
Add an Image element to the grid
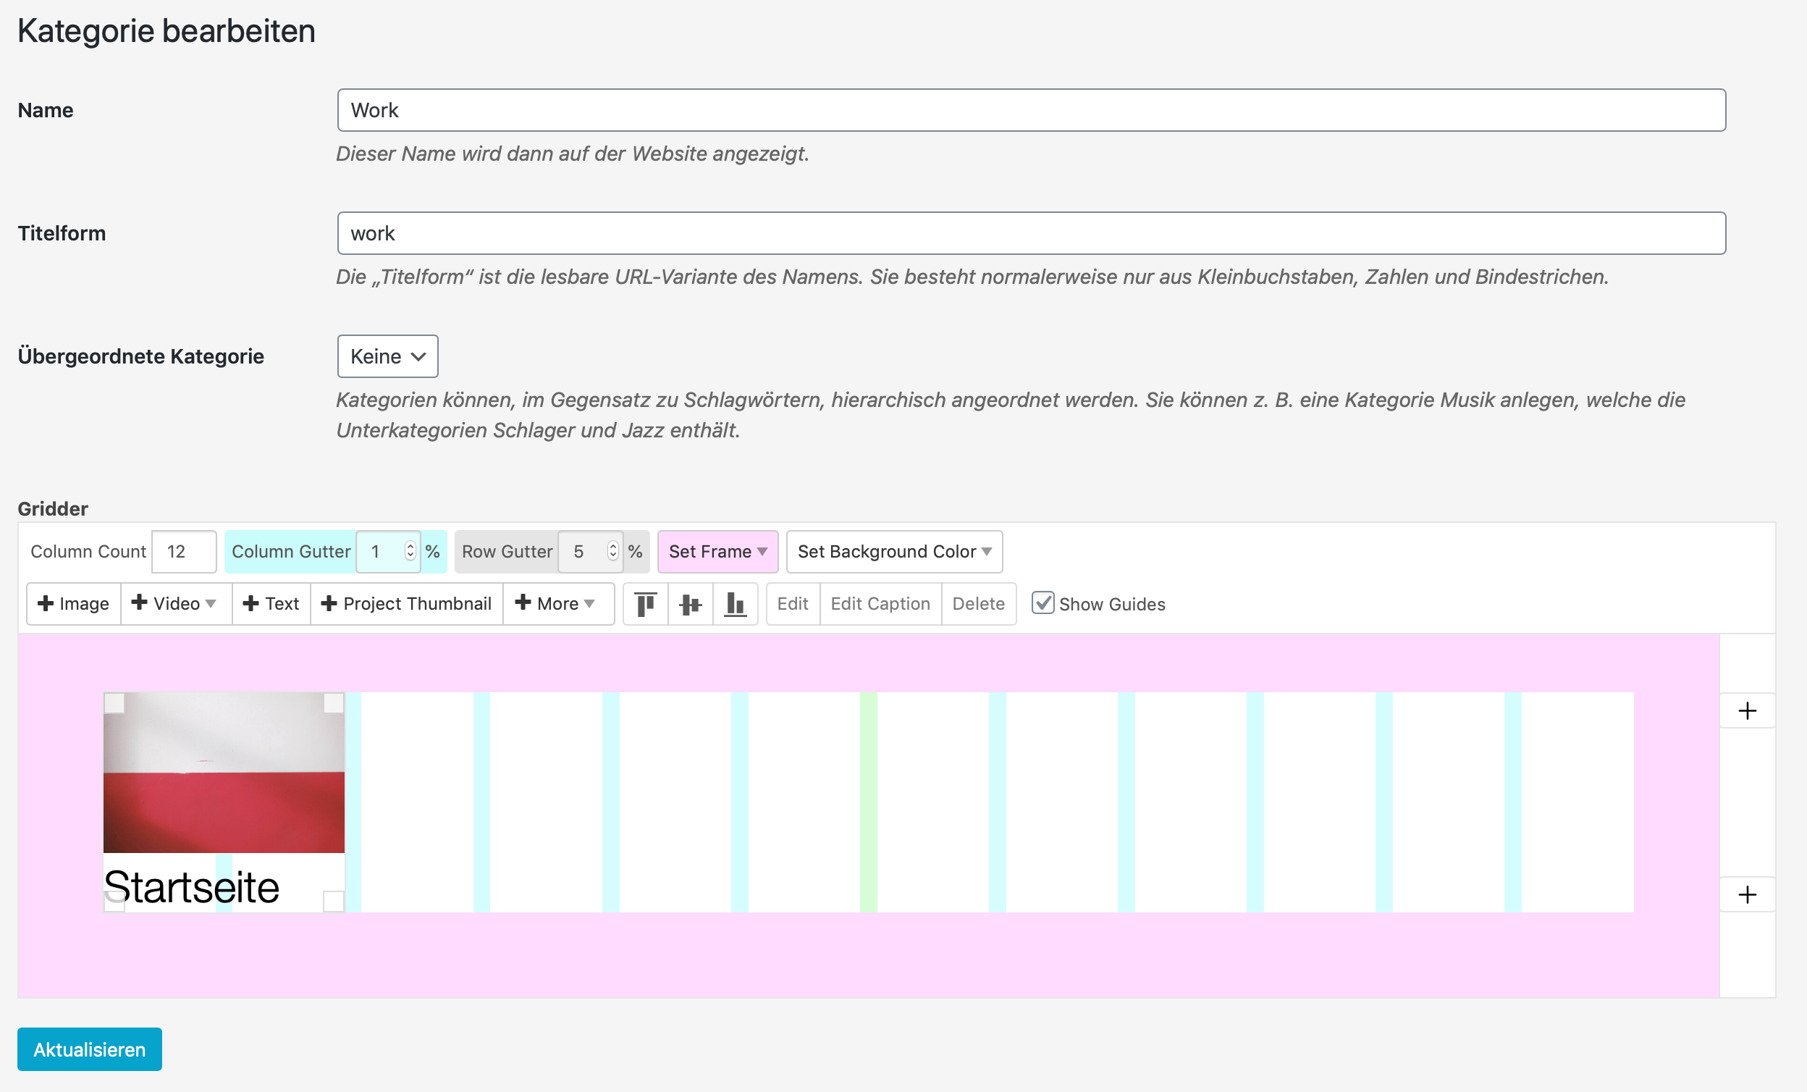[x=73, y=604]
